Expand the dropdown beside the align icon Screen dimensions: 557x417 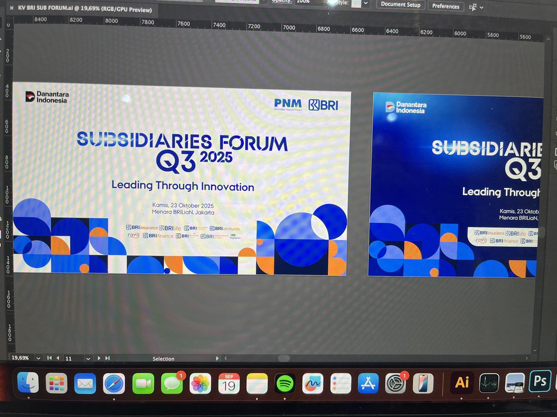coord(481,7)
